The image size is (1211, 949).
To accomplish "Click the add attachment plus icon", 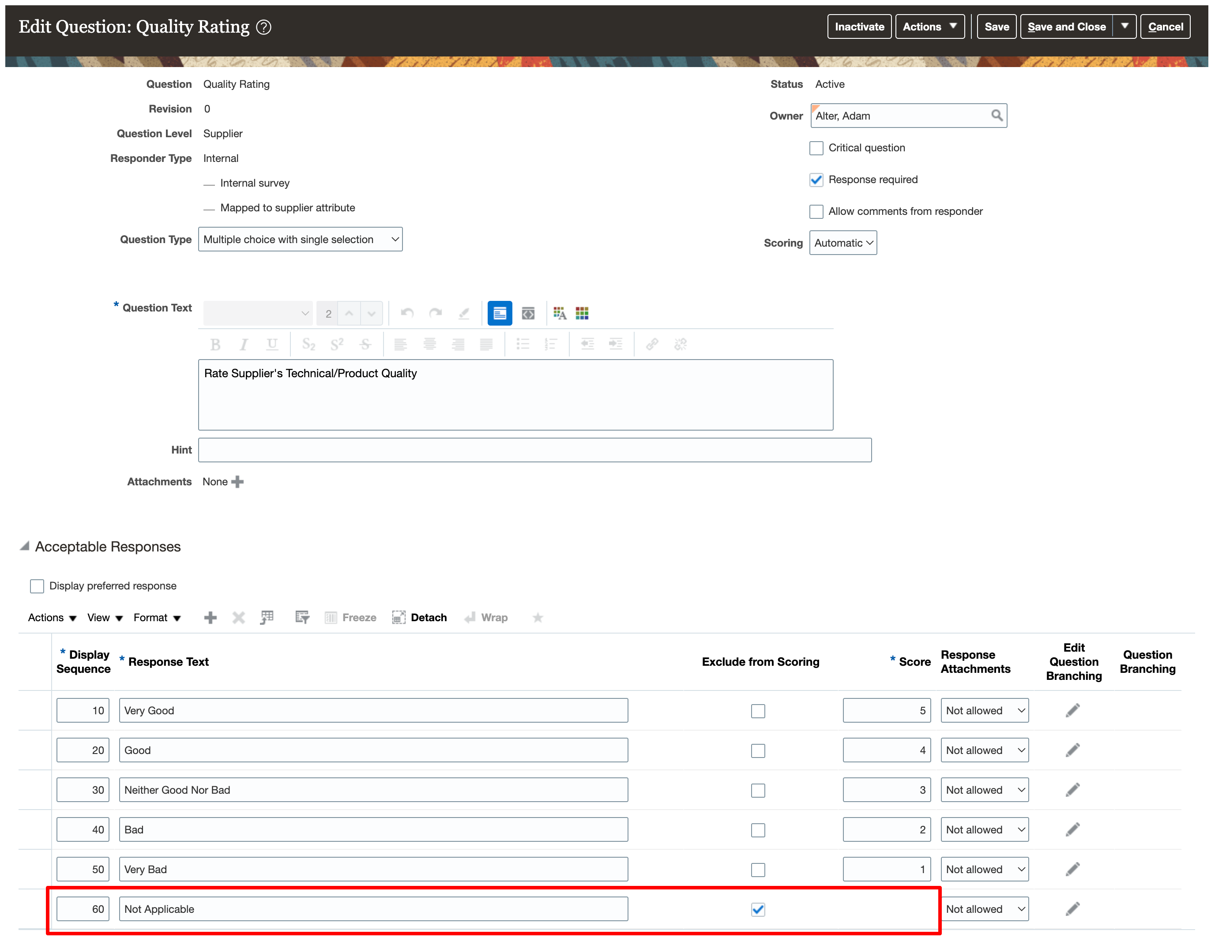I will coord(237,482).
